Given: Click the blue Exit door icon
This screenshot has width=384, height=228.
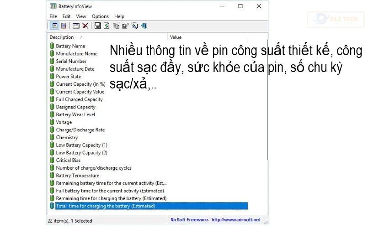Looking at the screenshot, I should pos(144,26).
